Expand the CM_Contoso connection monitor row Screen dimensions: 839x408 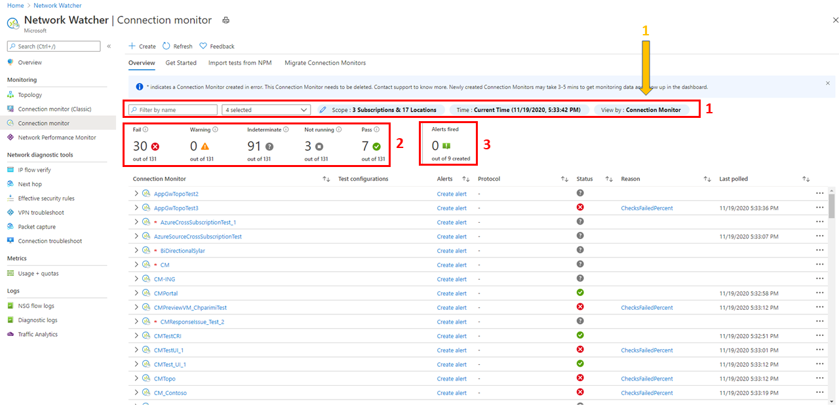coord(136,392)
